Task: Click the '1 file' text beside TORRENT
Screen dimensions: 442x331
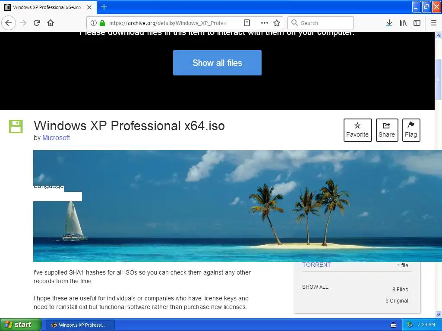Action: (403, 265)
